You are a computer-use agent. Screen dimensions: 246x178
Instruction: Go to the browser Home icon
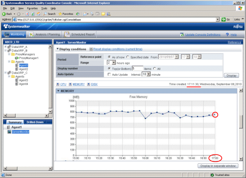point(39,14)
